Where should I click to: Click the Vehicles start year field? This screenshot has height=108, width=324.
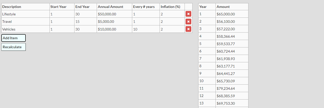[62, 29]
